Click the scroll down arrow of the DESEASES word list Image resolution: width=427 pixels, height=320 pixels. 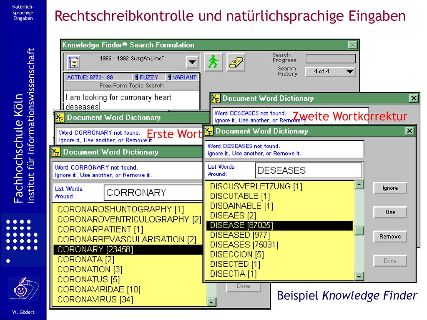359,277
